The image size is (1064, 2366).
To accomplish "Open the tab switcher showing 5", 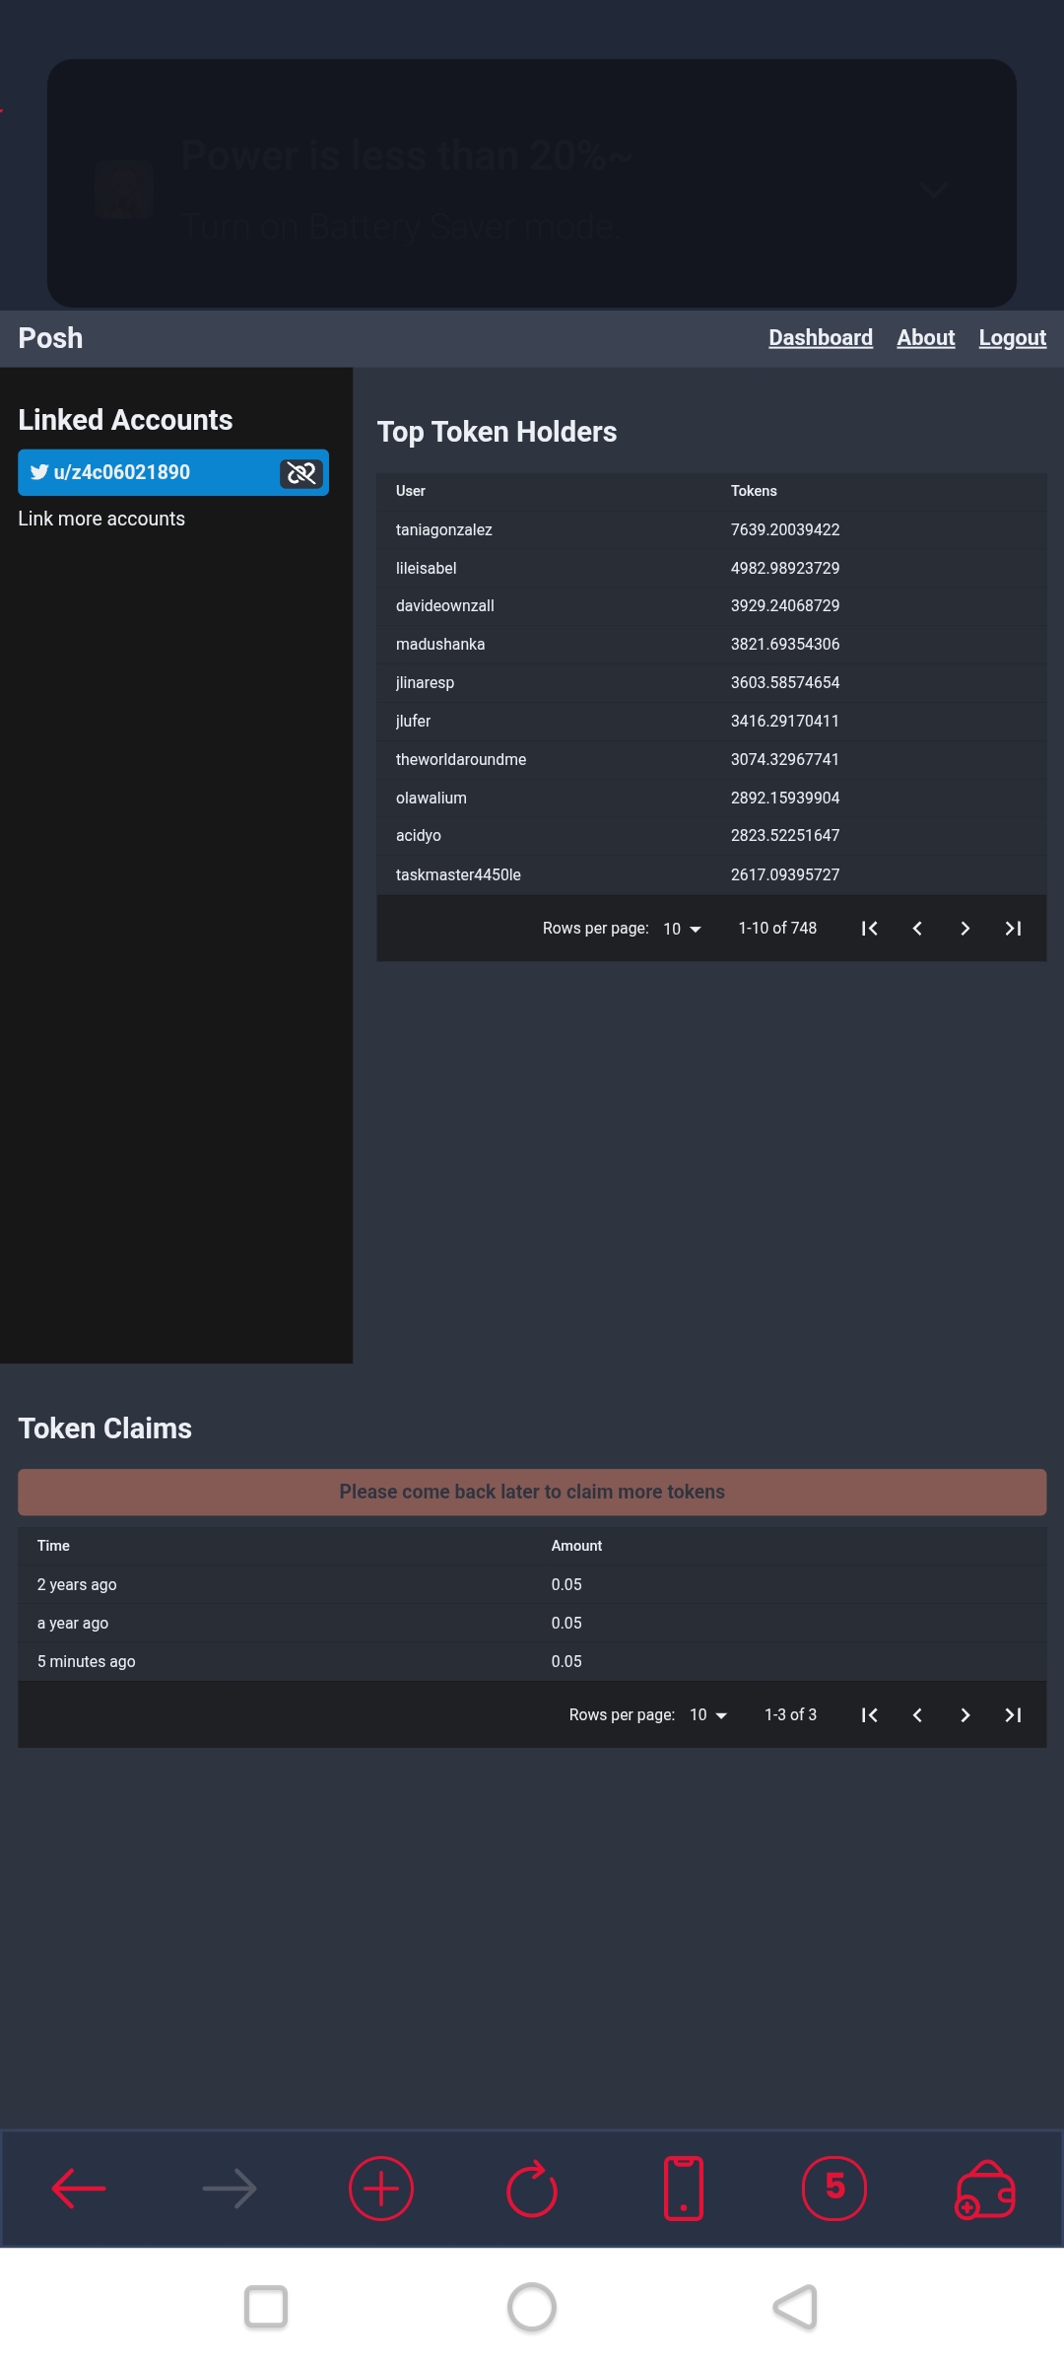I will pos(834,2189).
